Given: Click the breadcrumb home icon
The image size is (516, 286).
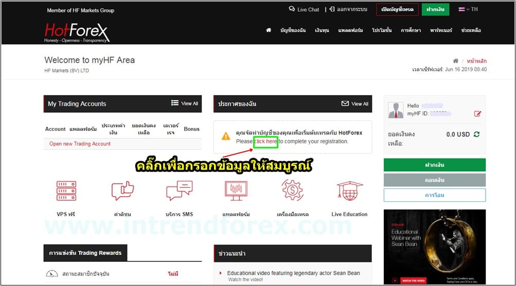Looking at the screenshot, I should point(455,61).
